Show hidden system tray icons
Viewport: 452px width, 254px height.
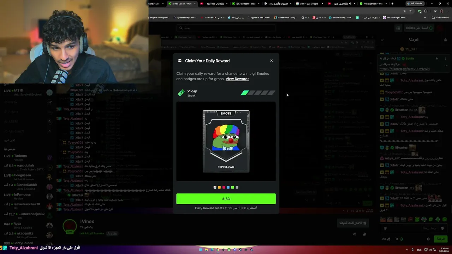pos(407,250)
